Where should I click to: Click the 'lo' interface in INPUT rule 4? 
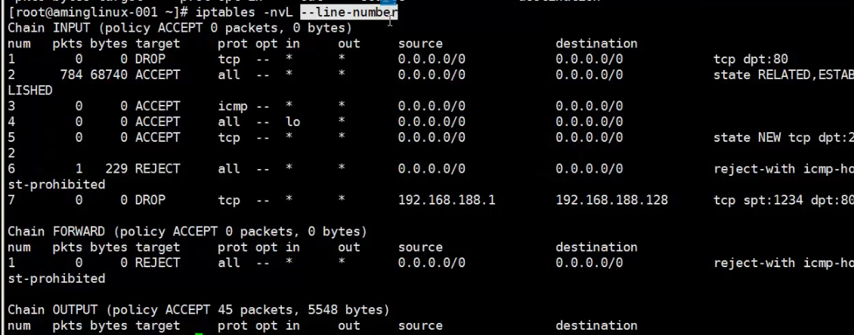[x=293, y=121]
